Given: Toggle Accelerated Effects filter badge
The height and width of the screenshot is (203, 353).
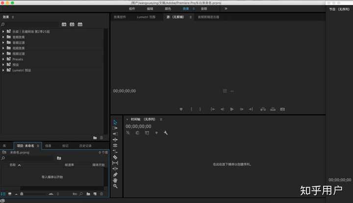Looking at the screenshot, I should point(64,25).
